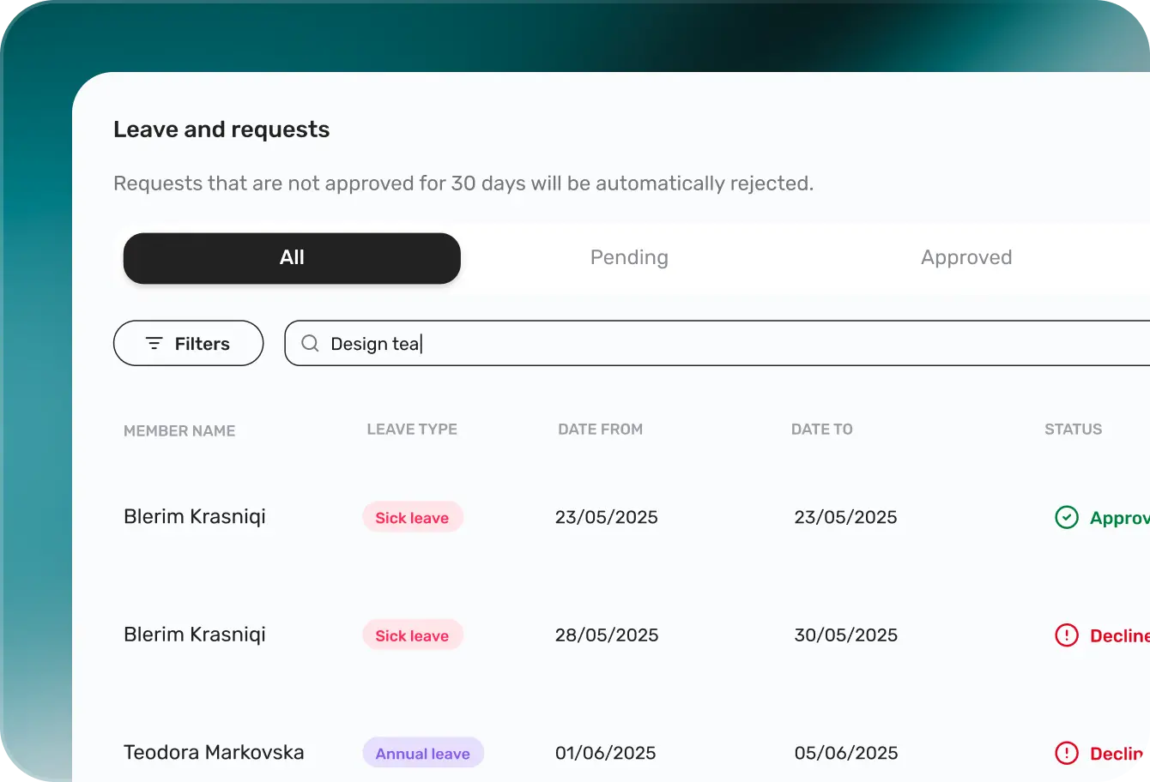Screen dimensions: 1150x782
Task: Click the Date From column header
Action: (x=600, y=430)
